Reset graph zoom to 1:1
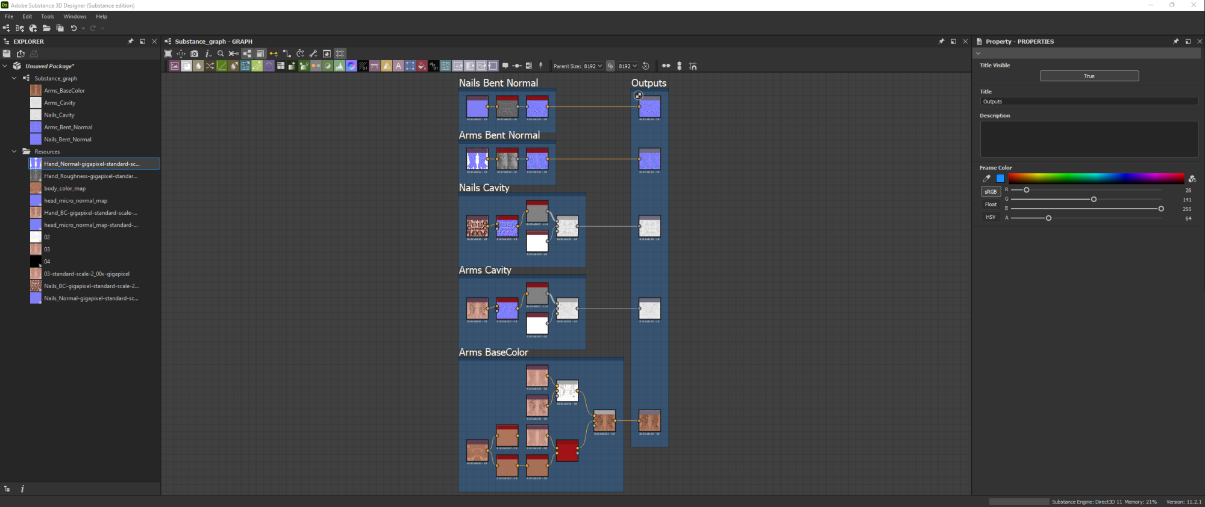The height and width of the screenshot is (507, 1205). (x=181, y=54)
